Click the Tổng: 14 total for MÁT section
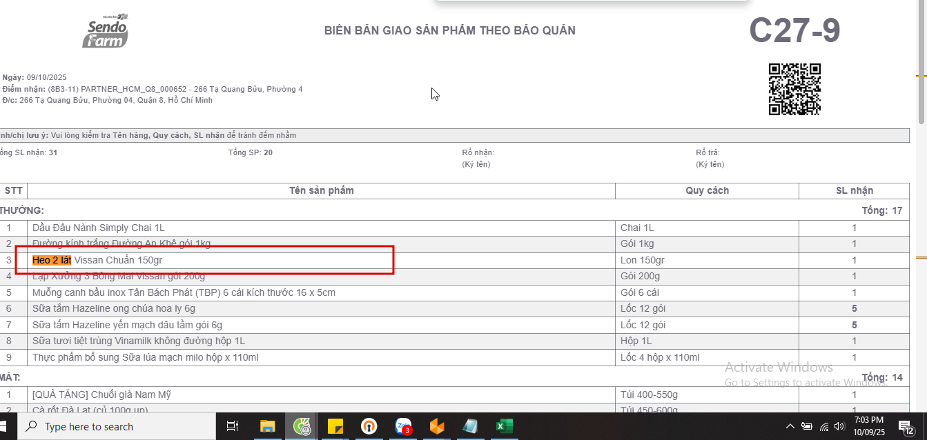Image resolution: width=927 pixels, height=440 pixels. [881, 377]
